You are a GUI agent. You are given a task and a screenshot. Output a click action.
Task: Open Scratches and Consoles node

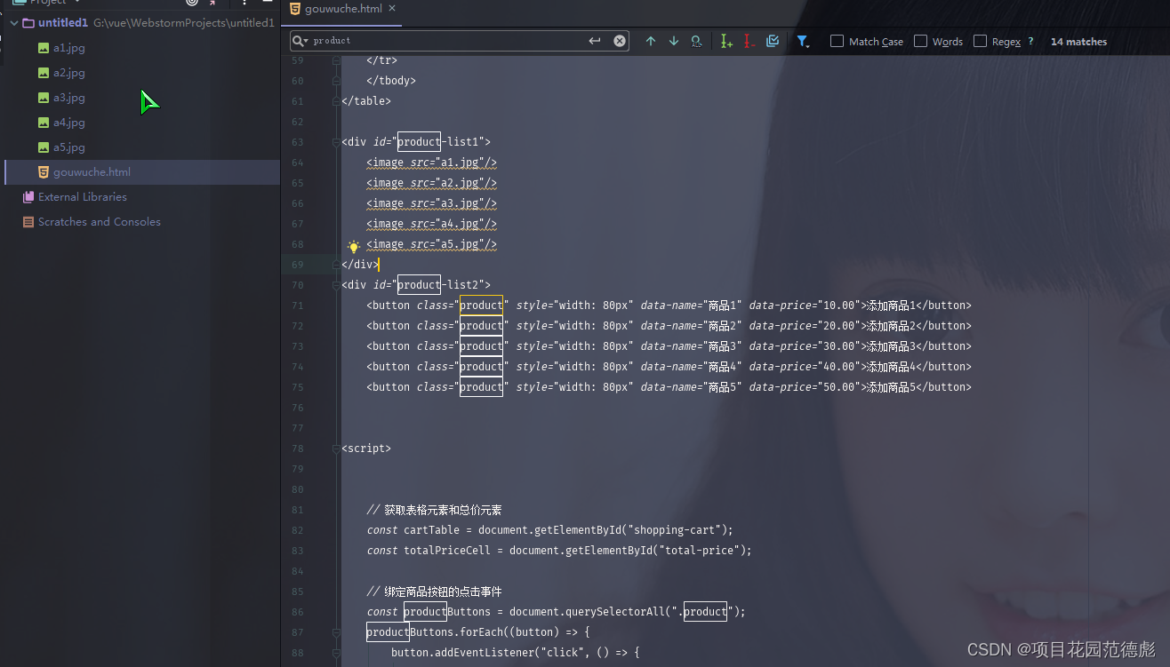click(x=100, y=222)
